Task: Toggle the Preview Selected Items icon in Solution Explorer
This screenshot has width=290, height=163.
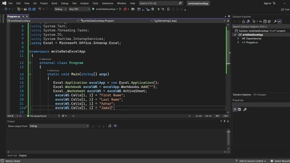Action: pyautogui.click(x=280, y=22)
